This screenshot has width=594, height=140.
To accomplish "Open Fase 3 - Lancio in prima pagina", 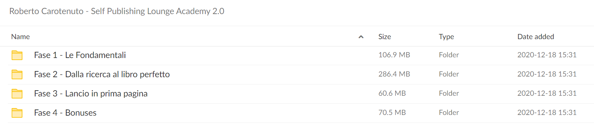I will coord(91,94).
